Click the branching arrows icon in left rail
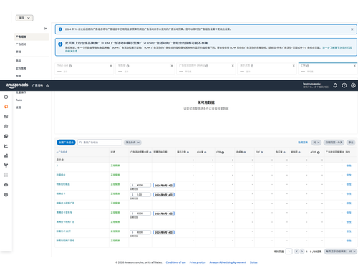The width and height of the screenshot is (358, 268). (x=6, y=166)
